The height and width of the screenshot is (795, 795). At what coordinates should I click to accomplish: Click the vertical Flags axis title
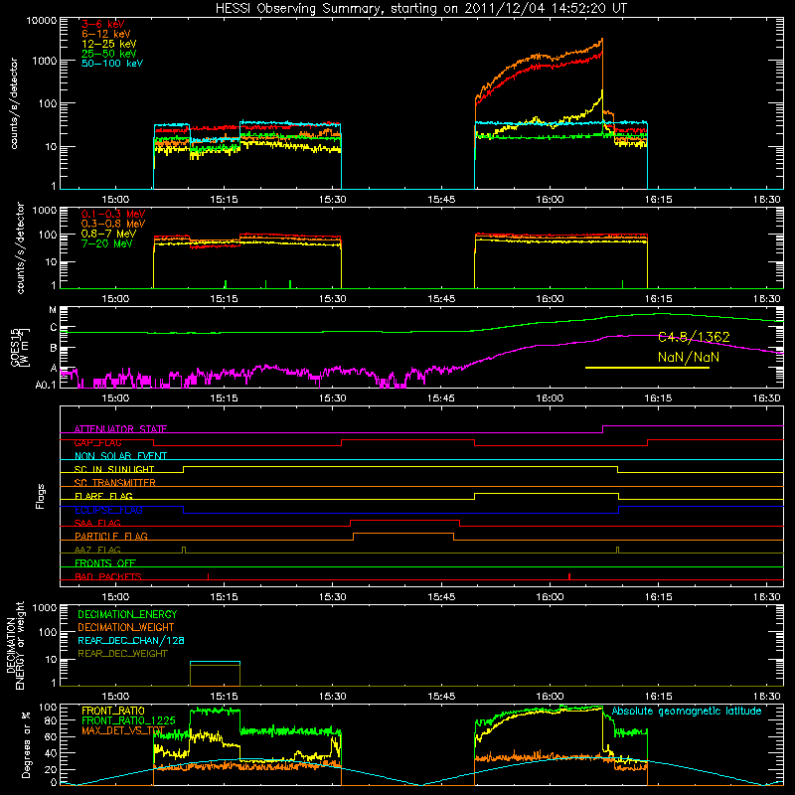point(41,496)
